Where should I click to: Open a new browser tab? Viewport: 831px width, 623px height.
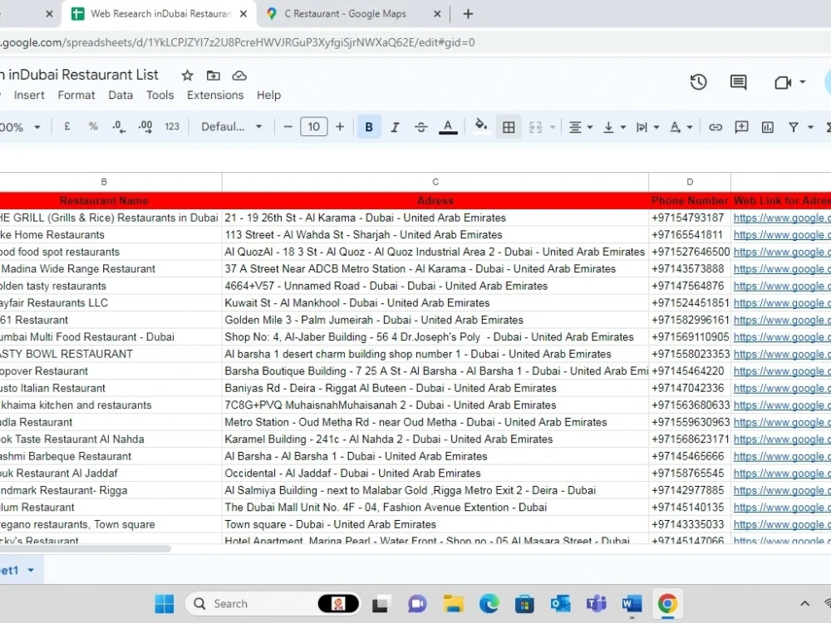point(467,14)
